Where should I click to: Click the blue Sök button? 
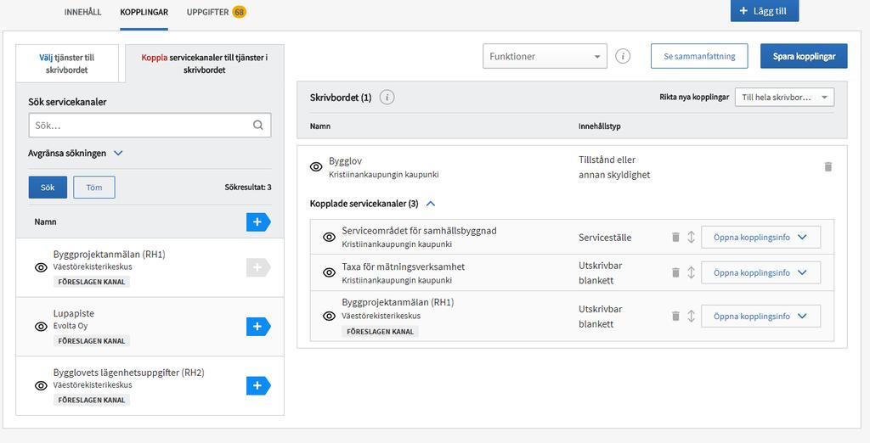pyautogui.click(x=48, y=188)
